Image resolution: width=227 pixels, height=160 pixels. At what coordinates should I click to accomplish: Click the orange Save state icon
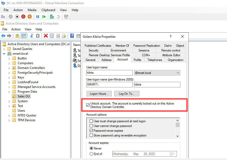point(30,17)
